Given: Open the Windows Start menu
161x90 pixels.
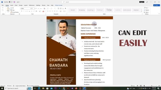Looking at the screenshot, I should [2, 88].
